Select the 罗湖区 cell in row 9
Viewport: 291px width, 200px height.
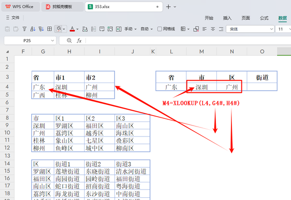coord(69,126)
